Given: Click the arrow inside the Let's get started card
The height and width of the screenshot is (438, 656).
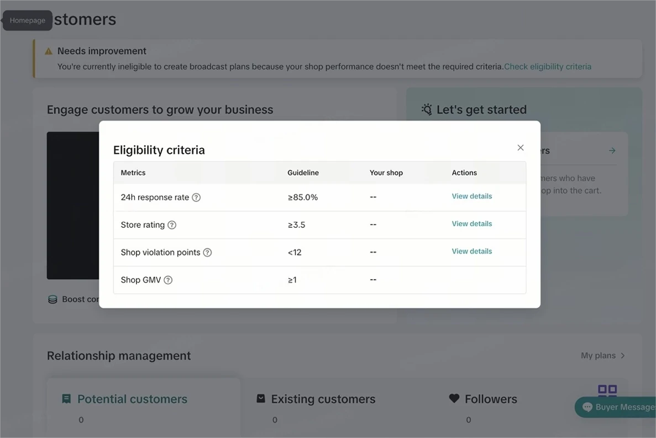Looking at the screenshot, I should pos(612,150).
